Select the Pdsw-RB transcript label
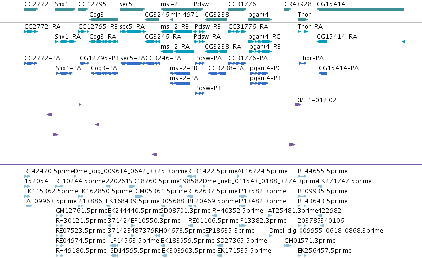Screen dimensions: 422x258 click(x=208, y=27)
